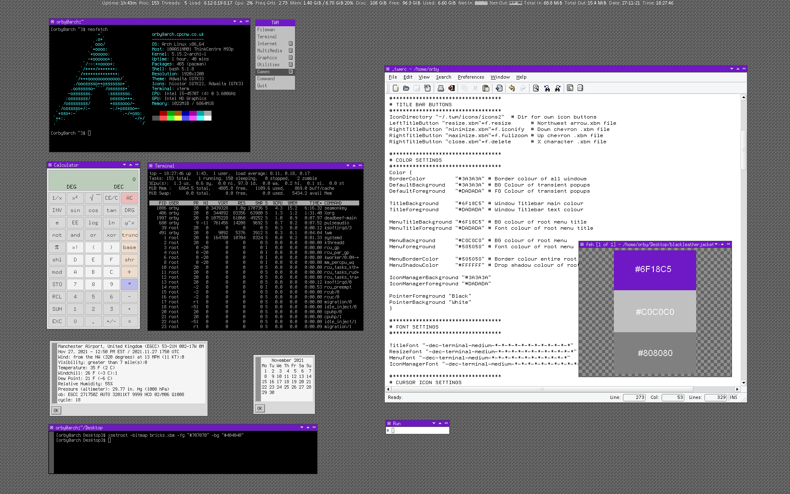Click the second binoculars icon

(558, 88)
